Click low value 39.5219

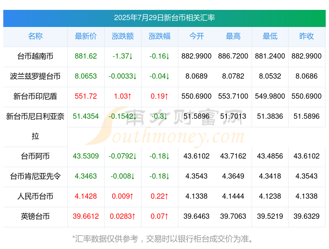[270, 216]
